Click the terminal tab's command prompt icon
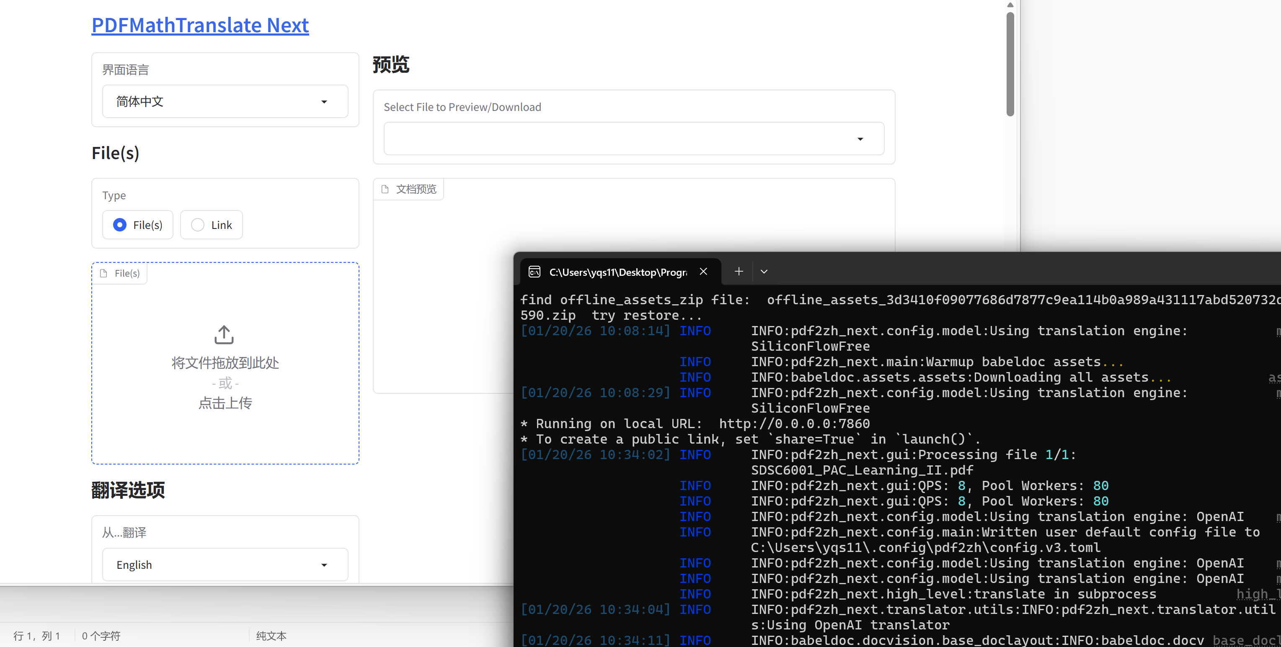The width and height of the screenshot is (1281, 647). [x=535, y=272]
